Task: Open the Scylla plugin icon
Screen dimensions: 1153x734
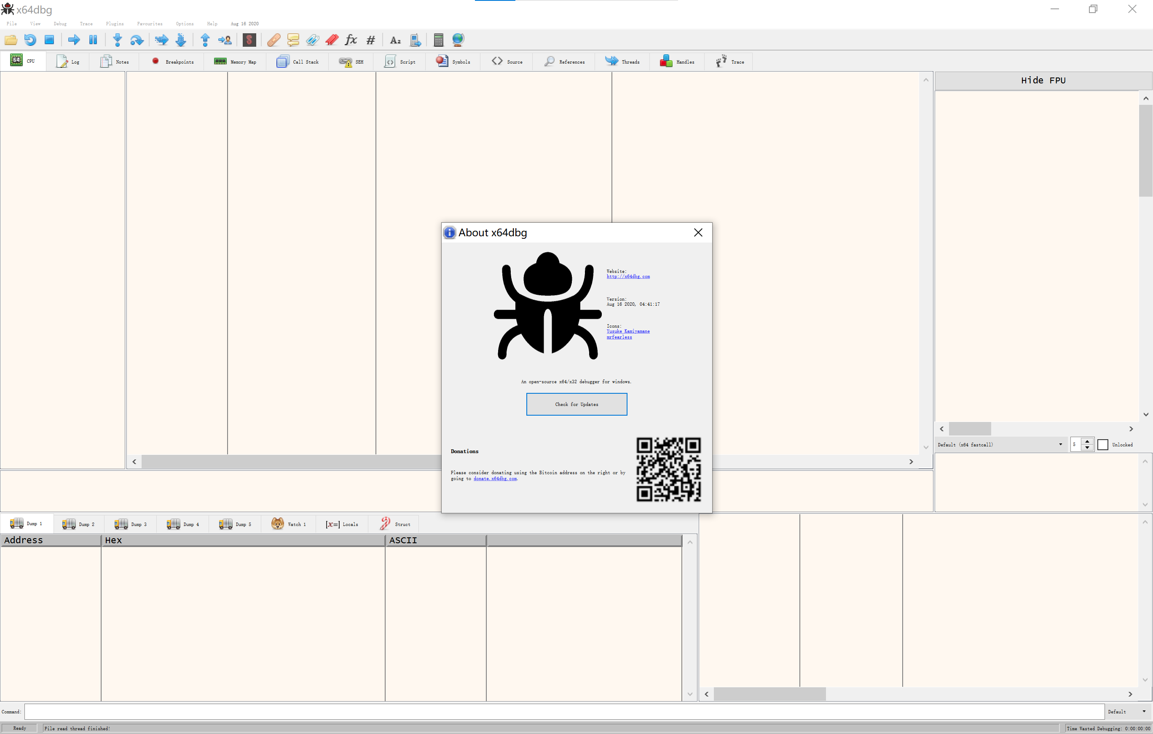Action: click(x=249, y=40)
